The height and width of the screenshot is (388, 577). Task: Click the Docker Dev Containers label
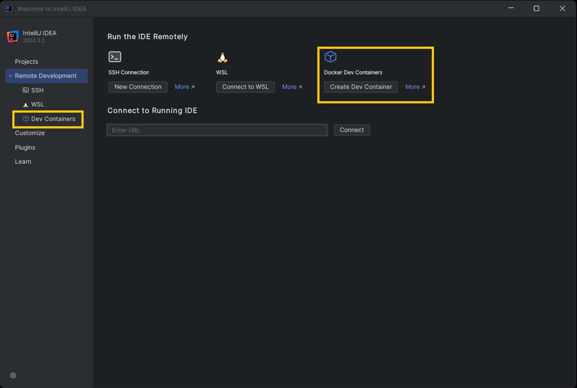[353, 72]
